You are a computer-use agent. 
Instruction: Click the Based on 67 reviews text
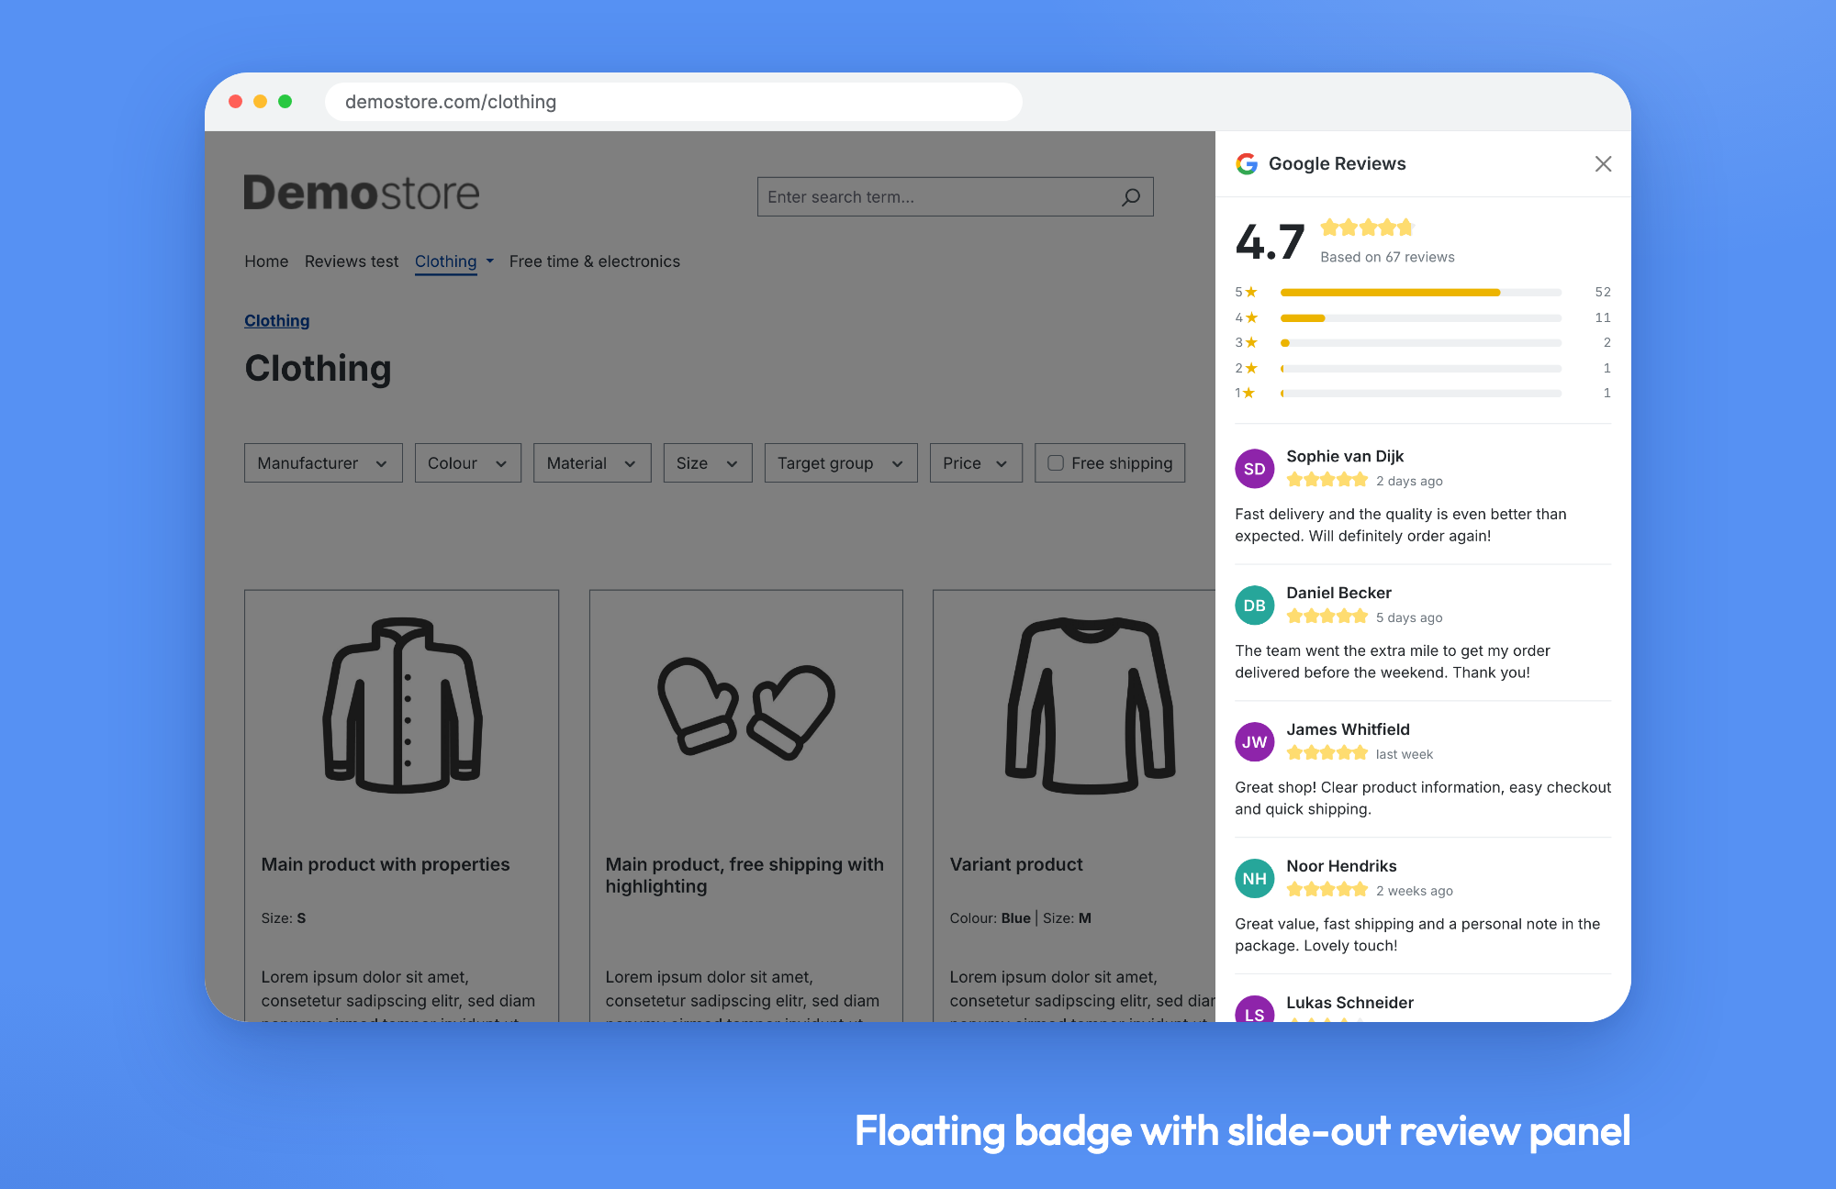point(1387,257)
